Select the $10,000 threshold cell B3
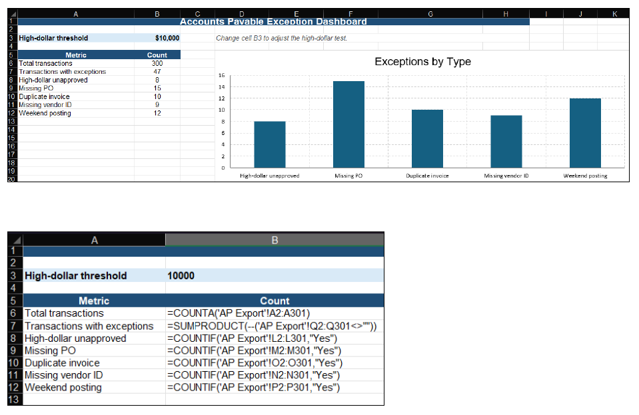Image resolution: width=639 pixels, height=415 pixels. click(157, 38)
